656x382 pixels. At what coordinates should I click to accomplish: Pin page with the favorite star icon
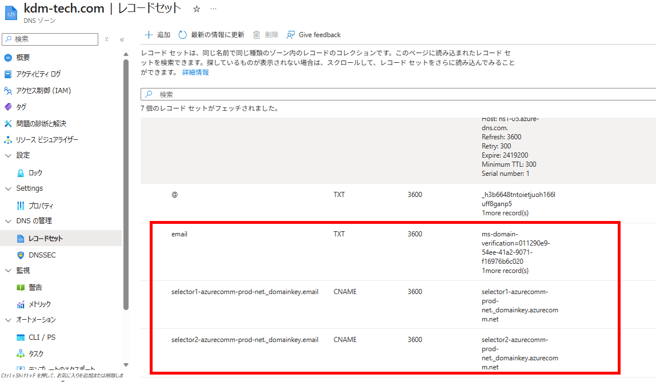(x=197, y=9)
